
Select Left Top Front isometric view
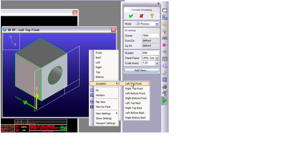point(134,84)
